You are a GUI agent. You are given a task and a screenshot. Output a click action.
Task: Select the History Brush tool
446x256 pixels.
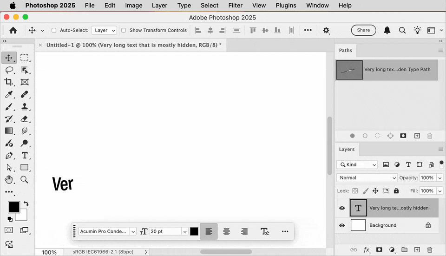pos(9,119)
